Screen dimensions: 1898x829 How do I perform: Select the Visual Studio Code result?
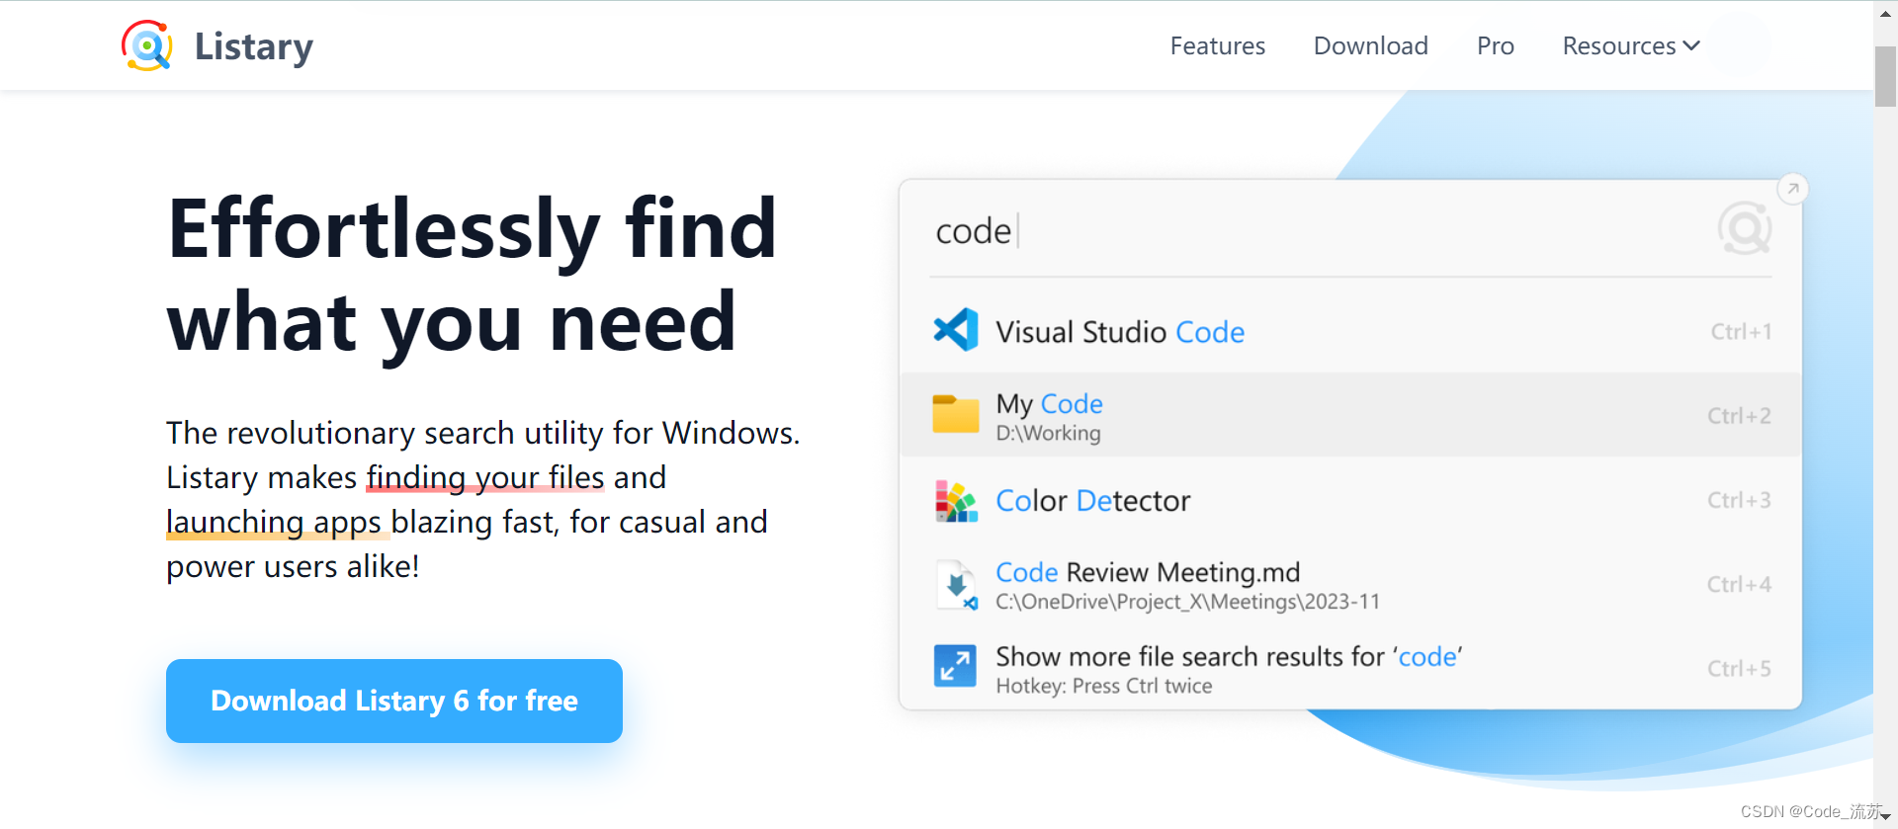pos(1350,331)
